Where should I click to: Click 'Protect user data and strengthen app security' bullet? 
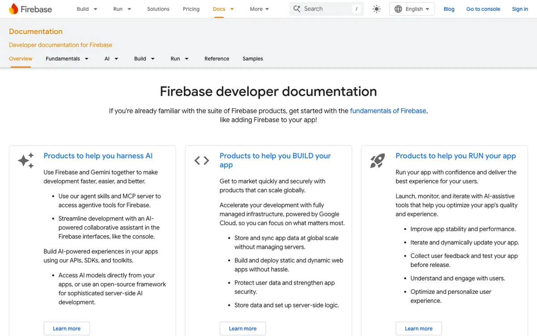(x=285, y=287)
